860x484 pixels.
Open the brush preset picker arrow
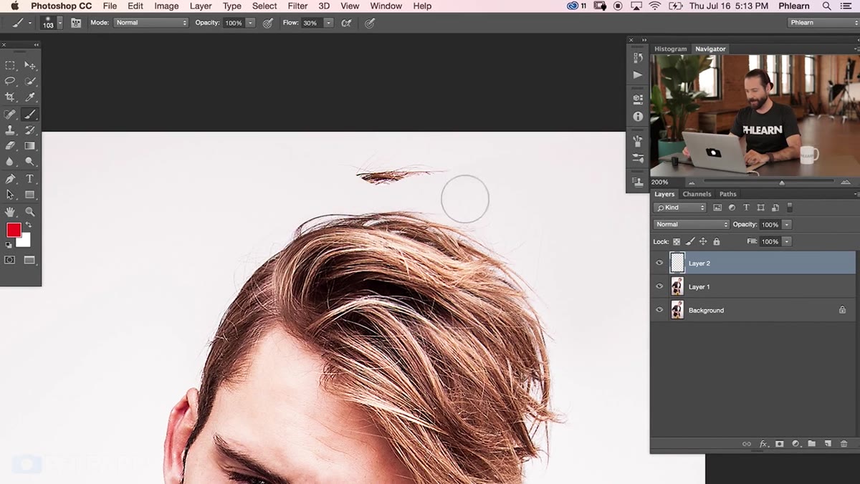pyautogui.click(x=59, y=23)
